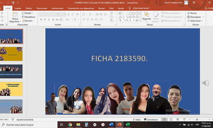Increase font size with large A icon

click(68, 14)
